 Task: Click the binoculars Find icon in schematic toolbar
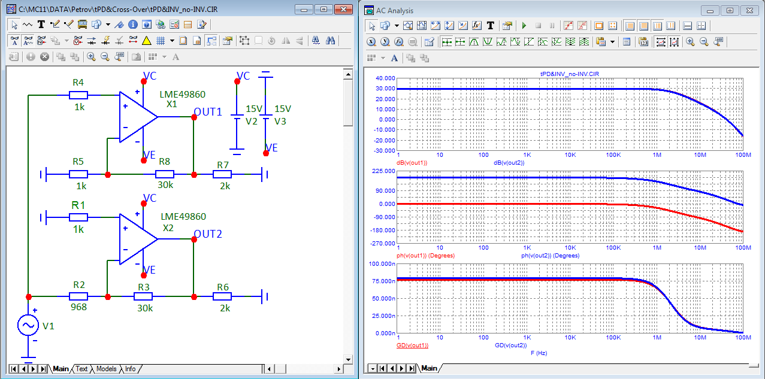coord(330,41)
